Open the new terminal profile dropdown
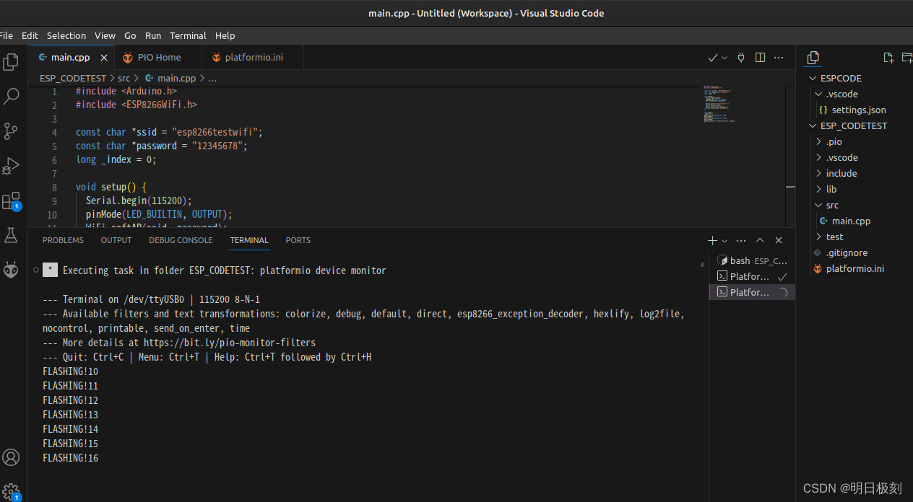 [x=724, y=240]
